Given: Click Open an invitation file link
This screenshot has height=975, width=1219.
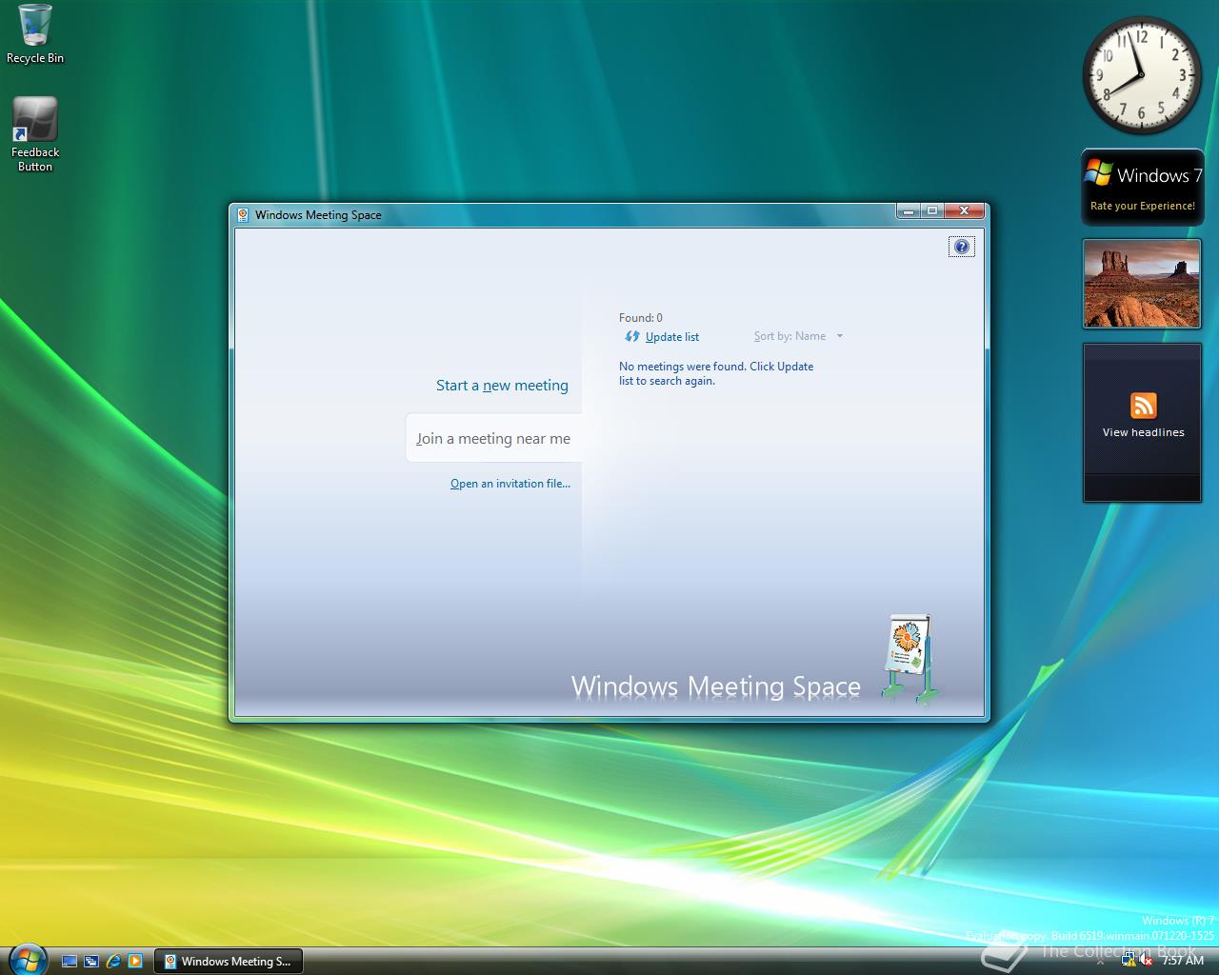Looking at the screenshot, I should 510,484.
